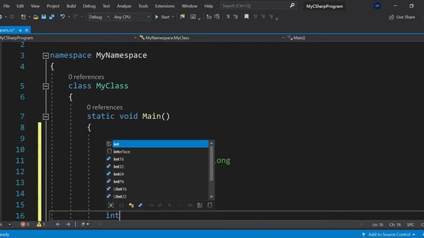Image resolution: width=424 pixels, height=238 pixels.
Task: Click the code cleanup icon in status bar
Action: click(83, 224)
